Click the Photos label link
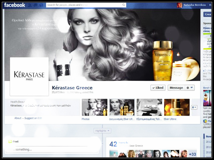This screenshot has width=214, height=160. point(85,119)
